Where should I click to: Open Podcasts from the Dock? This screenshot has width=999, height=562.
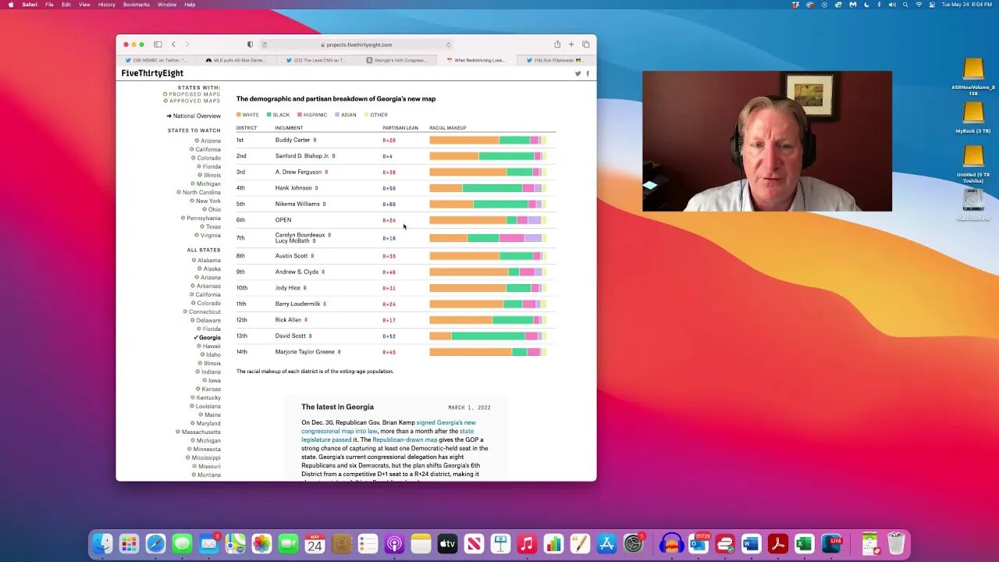point(394,543)
